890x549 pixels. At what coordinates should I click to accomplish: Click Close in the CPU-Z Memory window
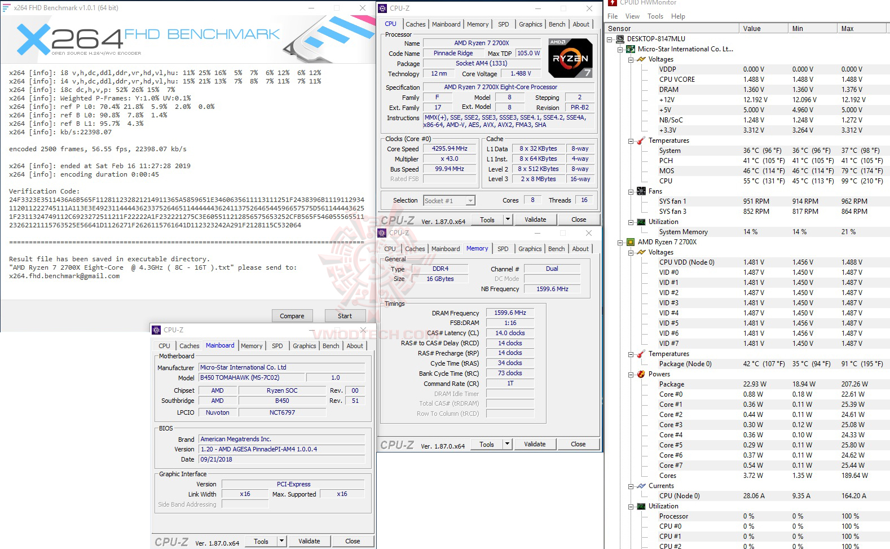click(578, 444)
